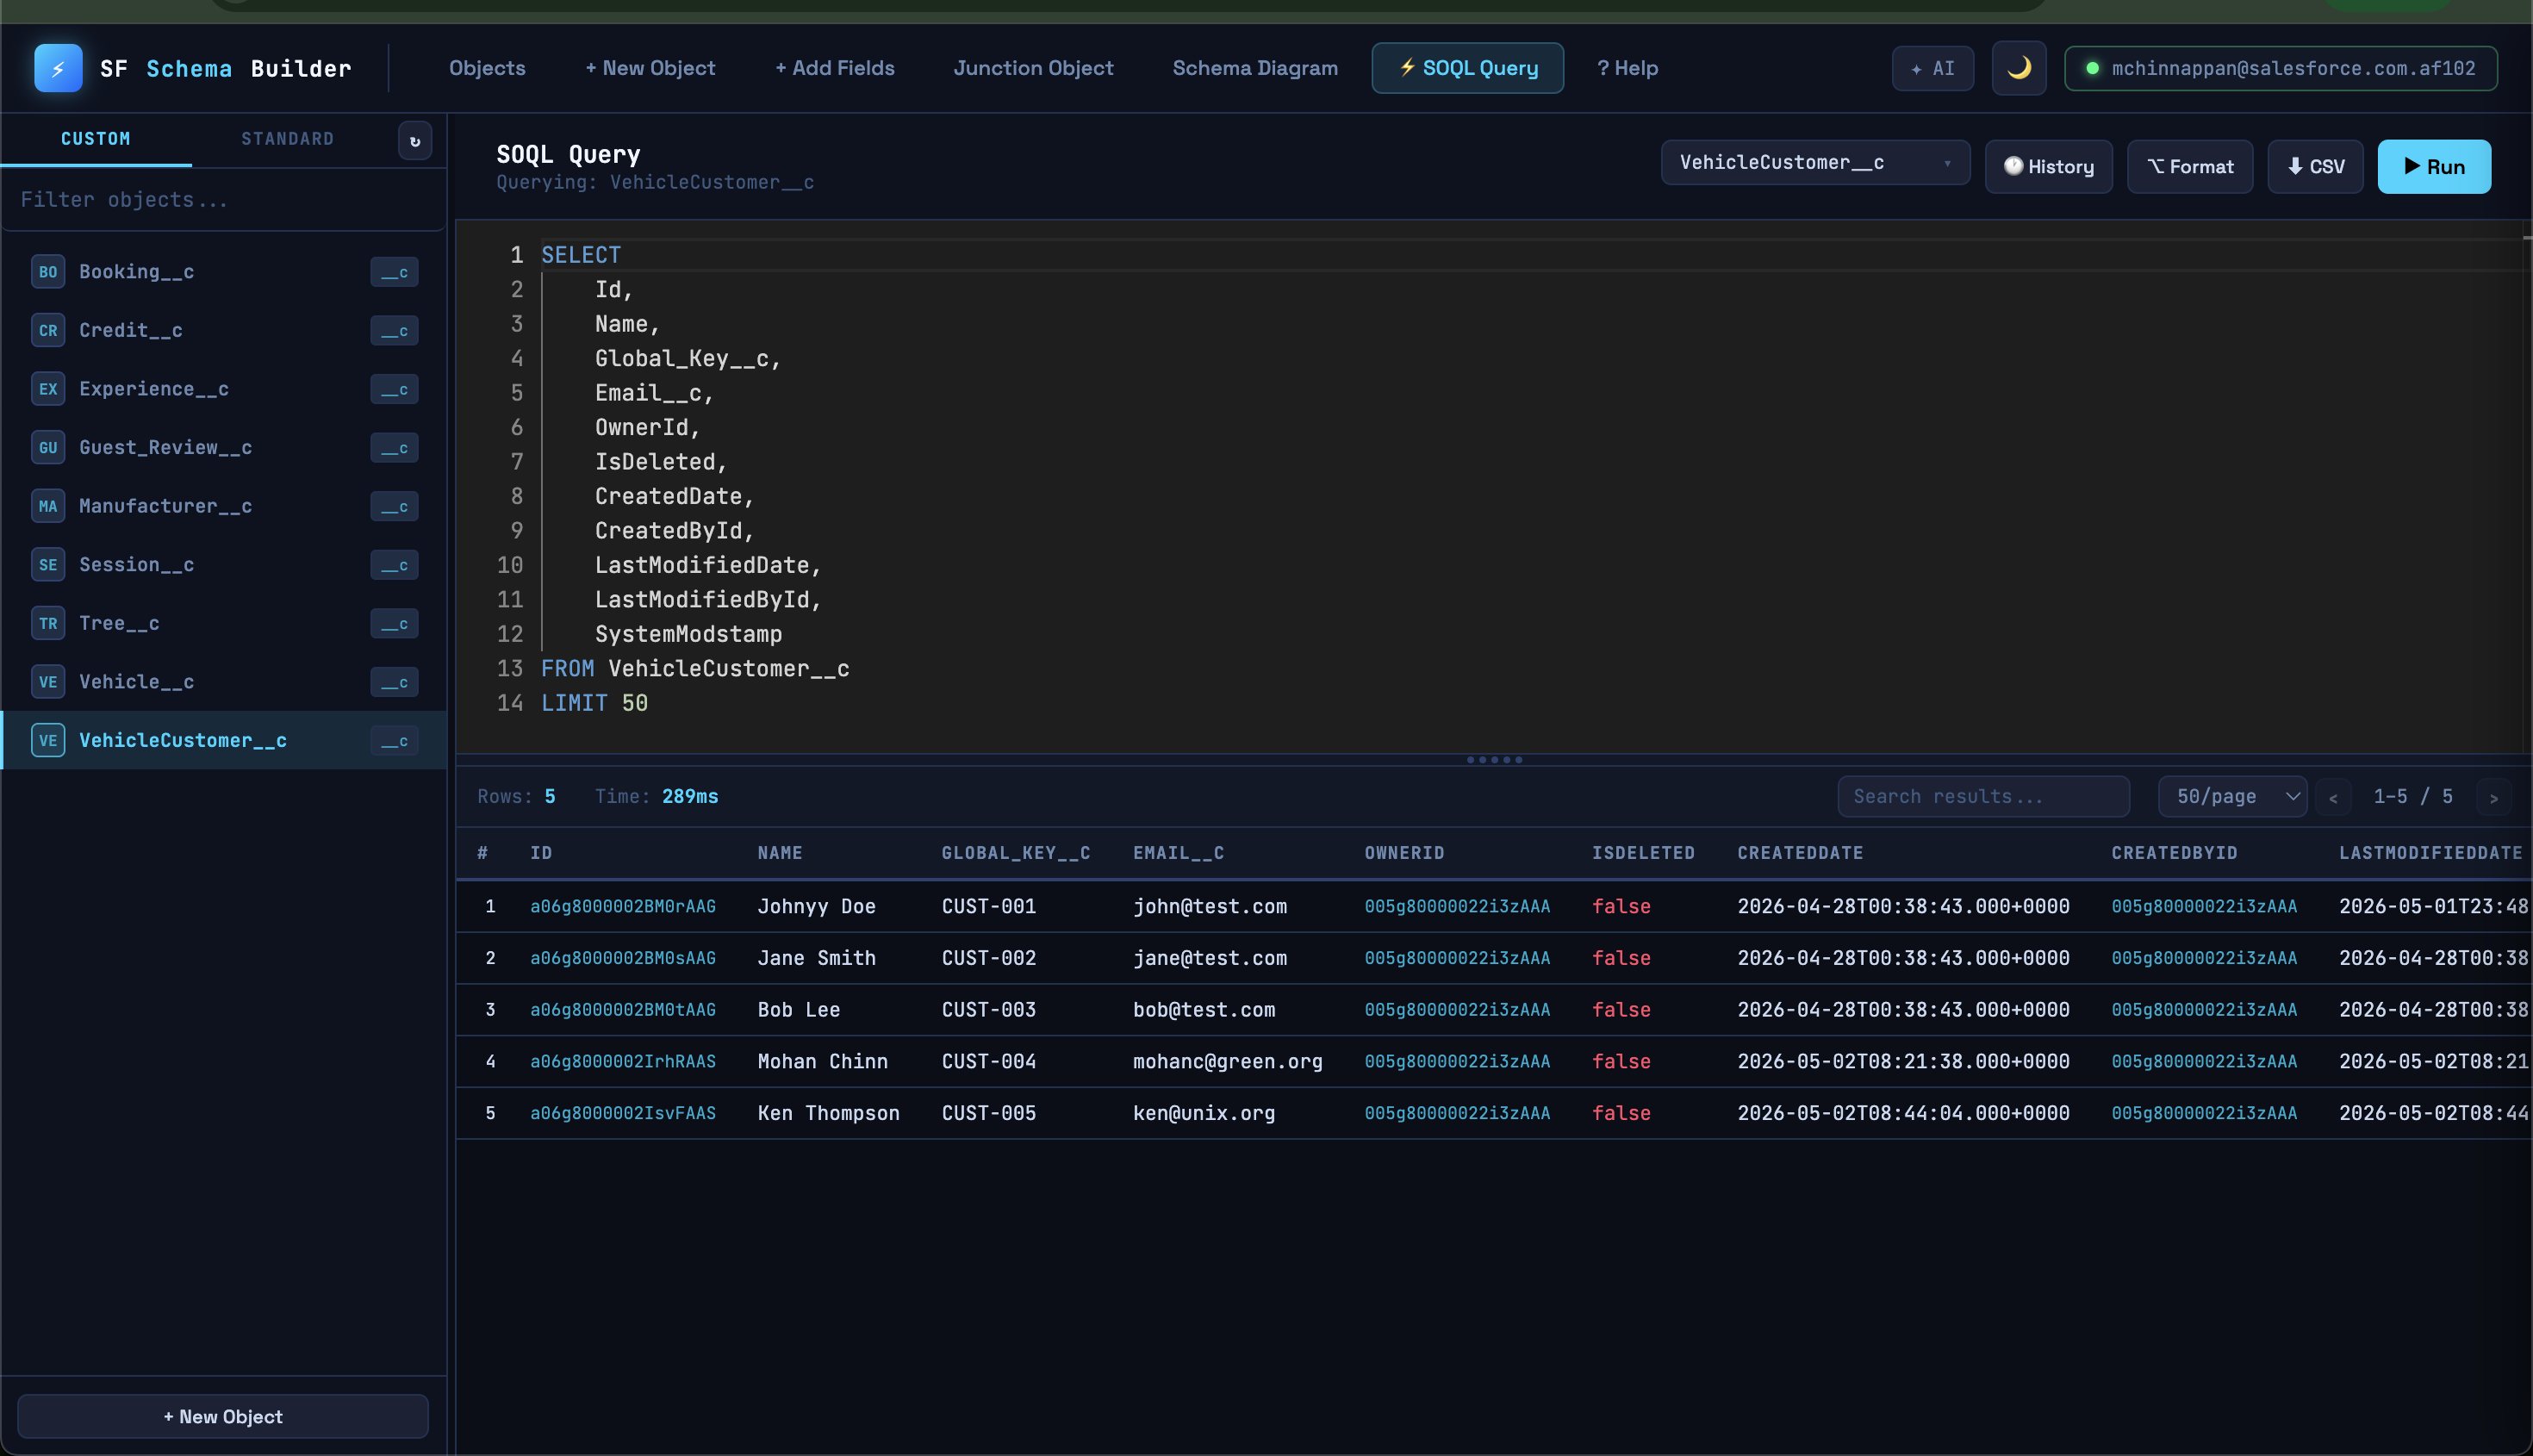The height and width of the screenshot is (1456, 2533).
Task: Open Mohan Chinn's OwnerId link
Action: point(1457,1062)
